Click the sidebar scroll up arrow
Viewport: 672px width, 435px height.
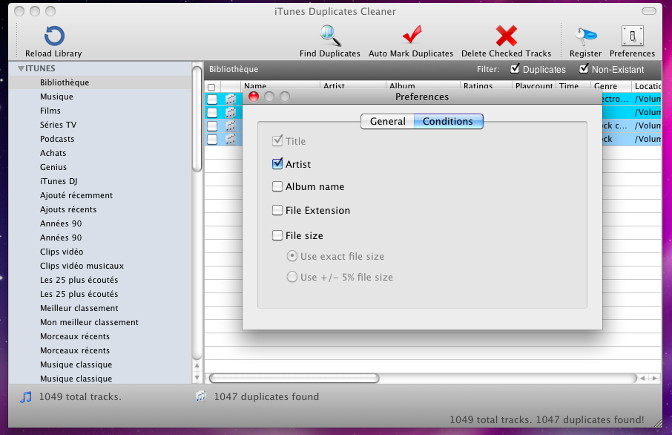click(x=197, y=365)
